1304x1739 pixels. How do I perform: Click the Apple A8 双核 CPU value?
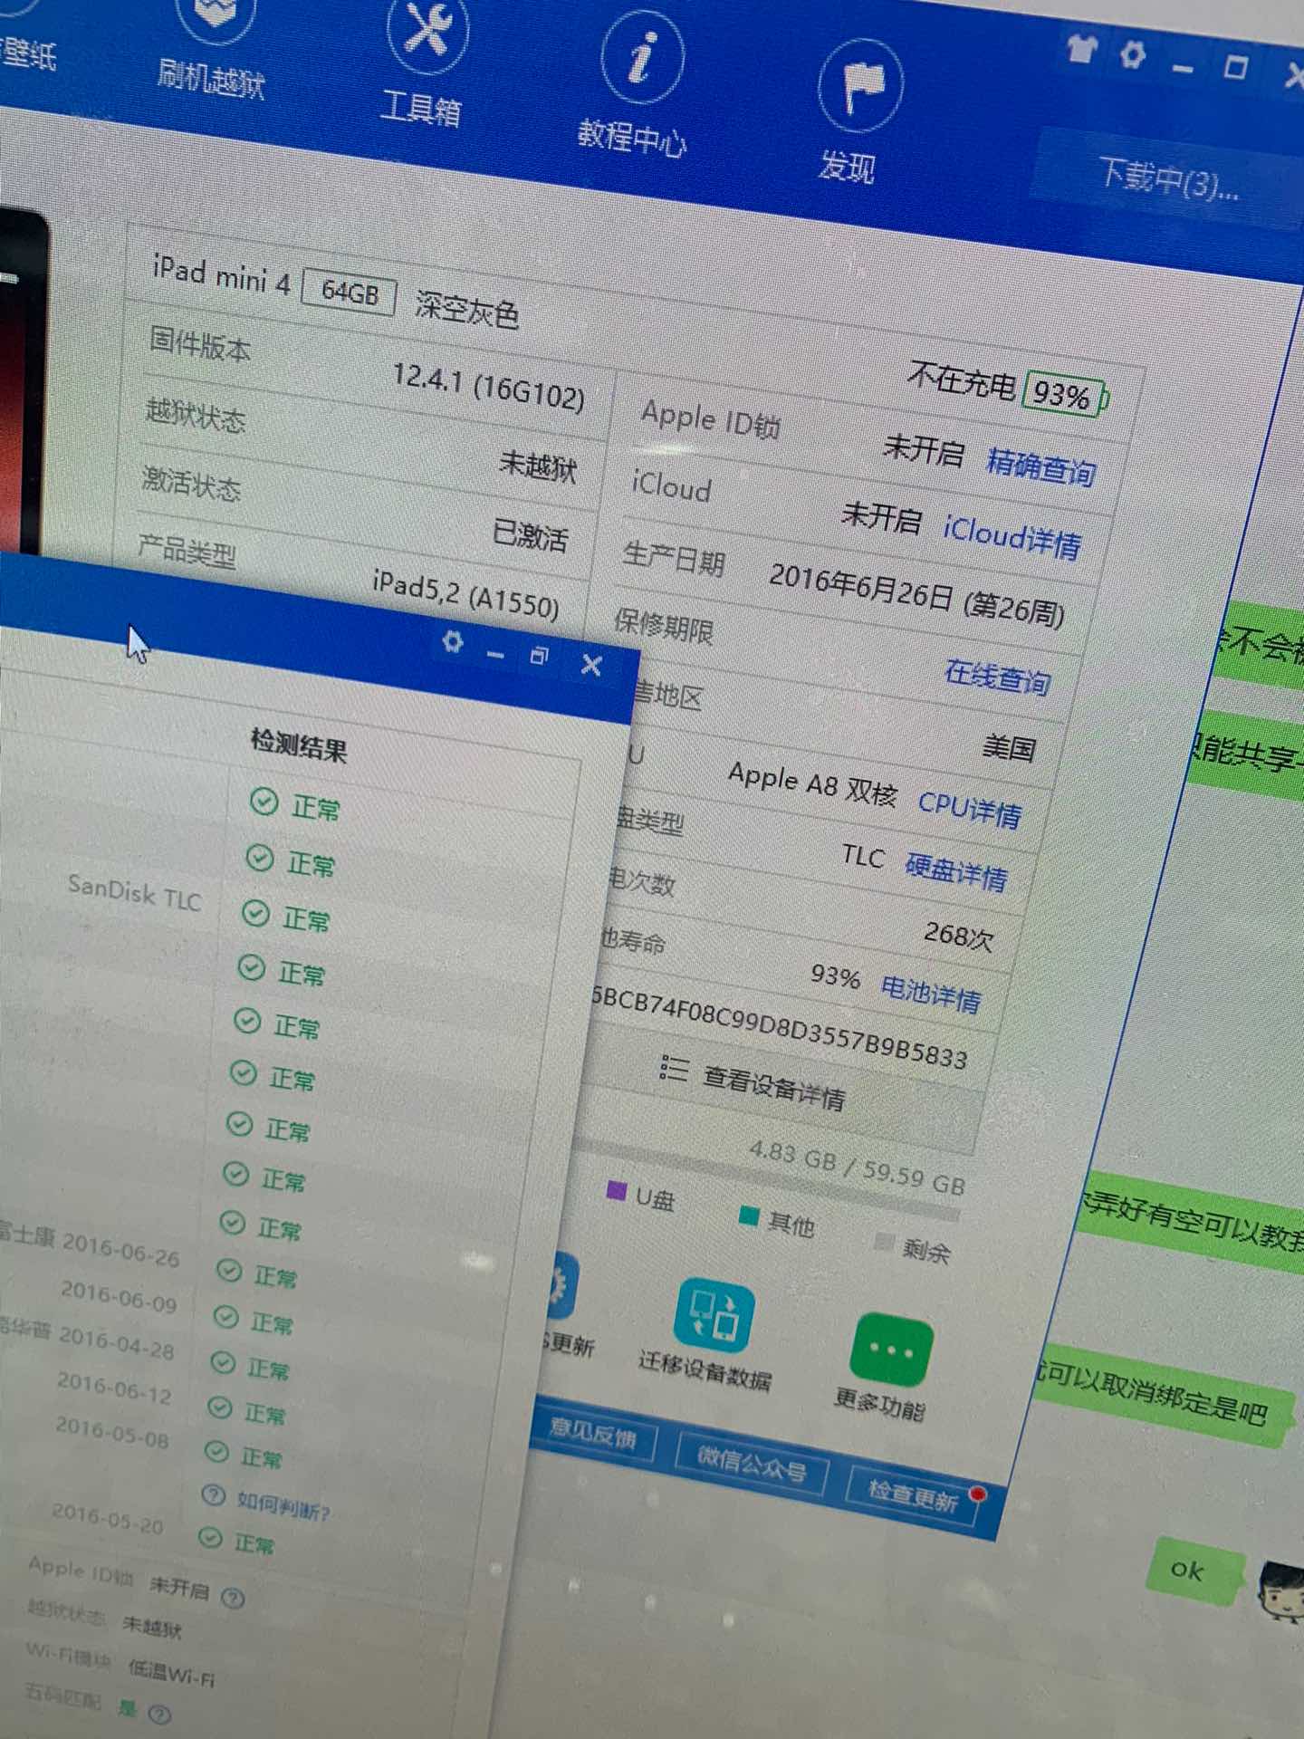pyautogui.click(x=812, y=783)
